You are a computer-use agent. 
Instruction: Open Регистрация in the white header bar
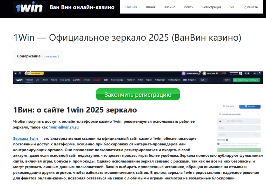pos(212,7)
